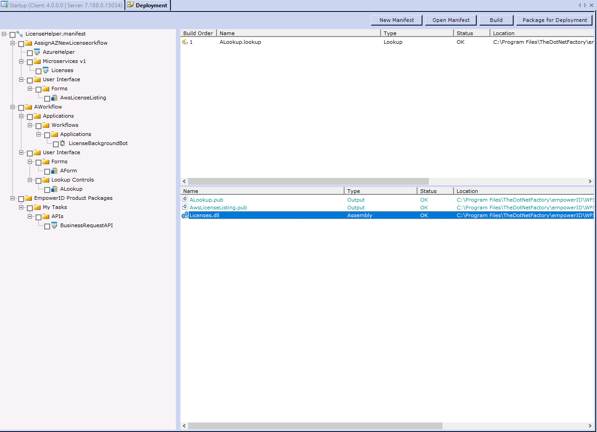The image size is (597, 432).
Task: Click the assembly icon beside Licenses.dll
Action: (184, 215)
